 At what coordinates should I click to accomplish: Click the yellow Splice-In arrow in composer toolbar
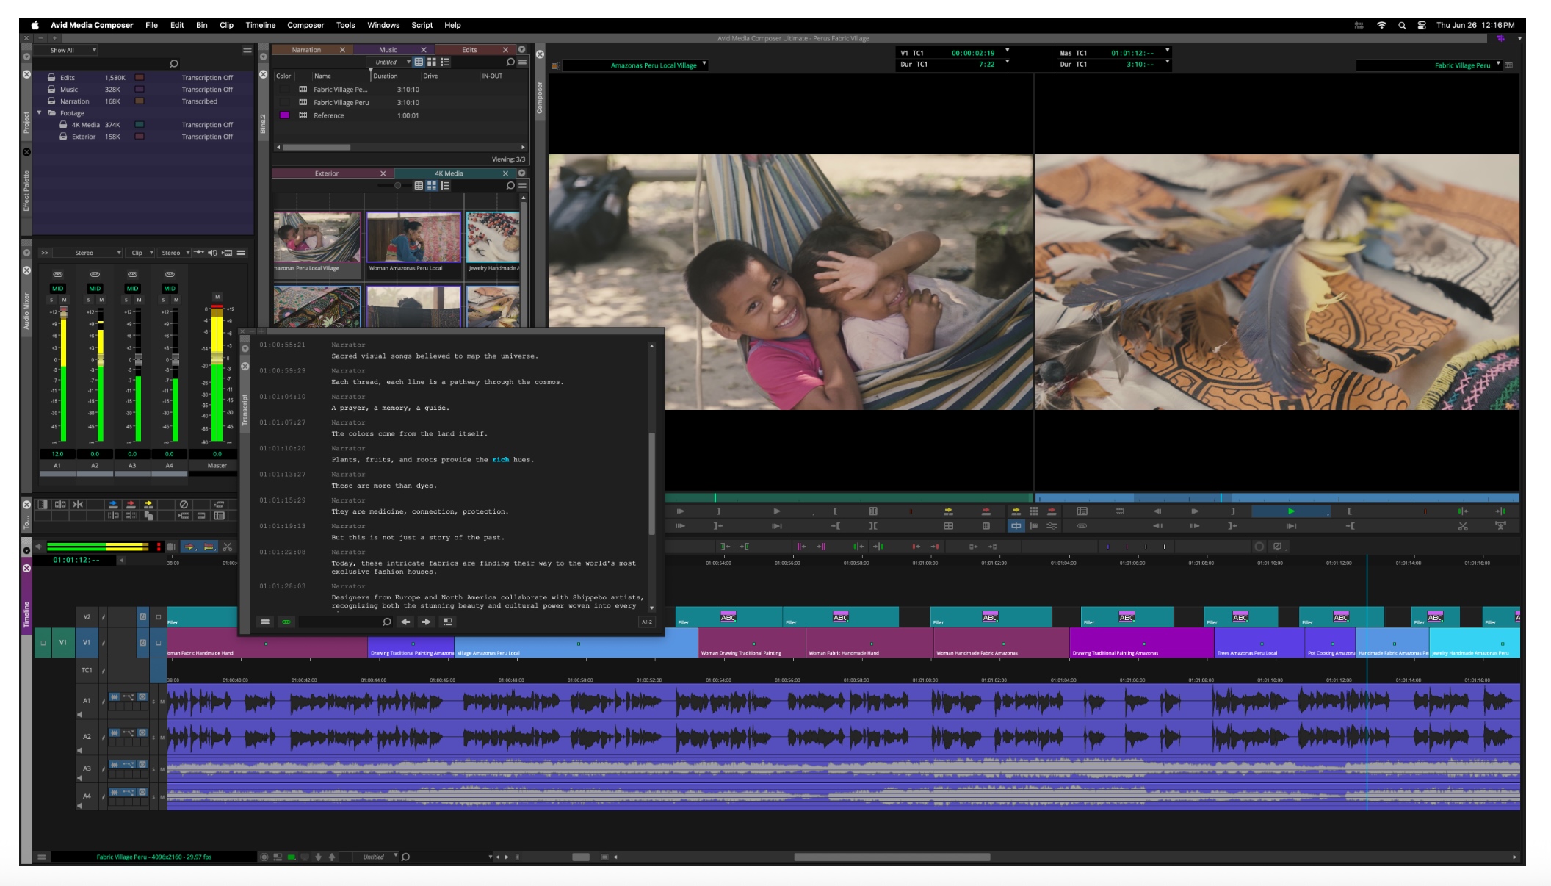click(948, 511)
